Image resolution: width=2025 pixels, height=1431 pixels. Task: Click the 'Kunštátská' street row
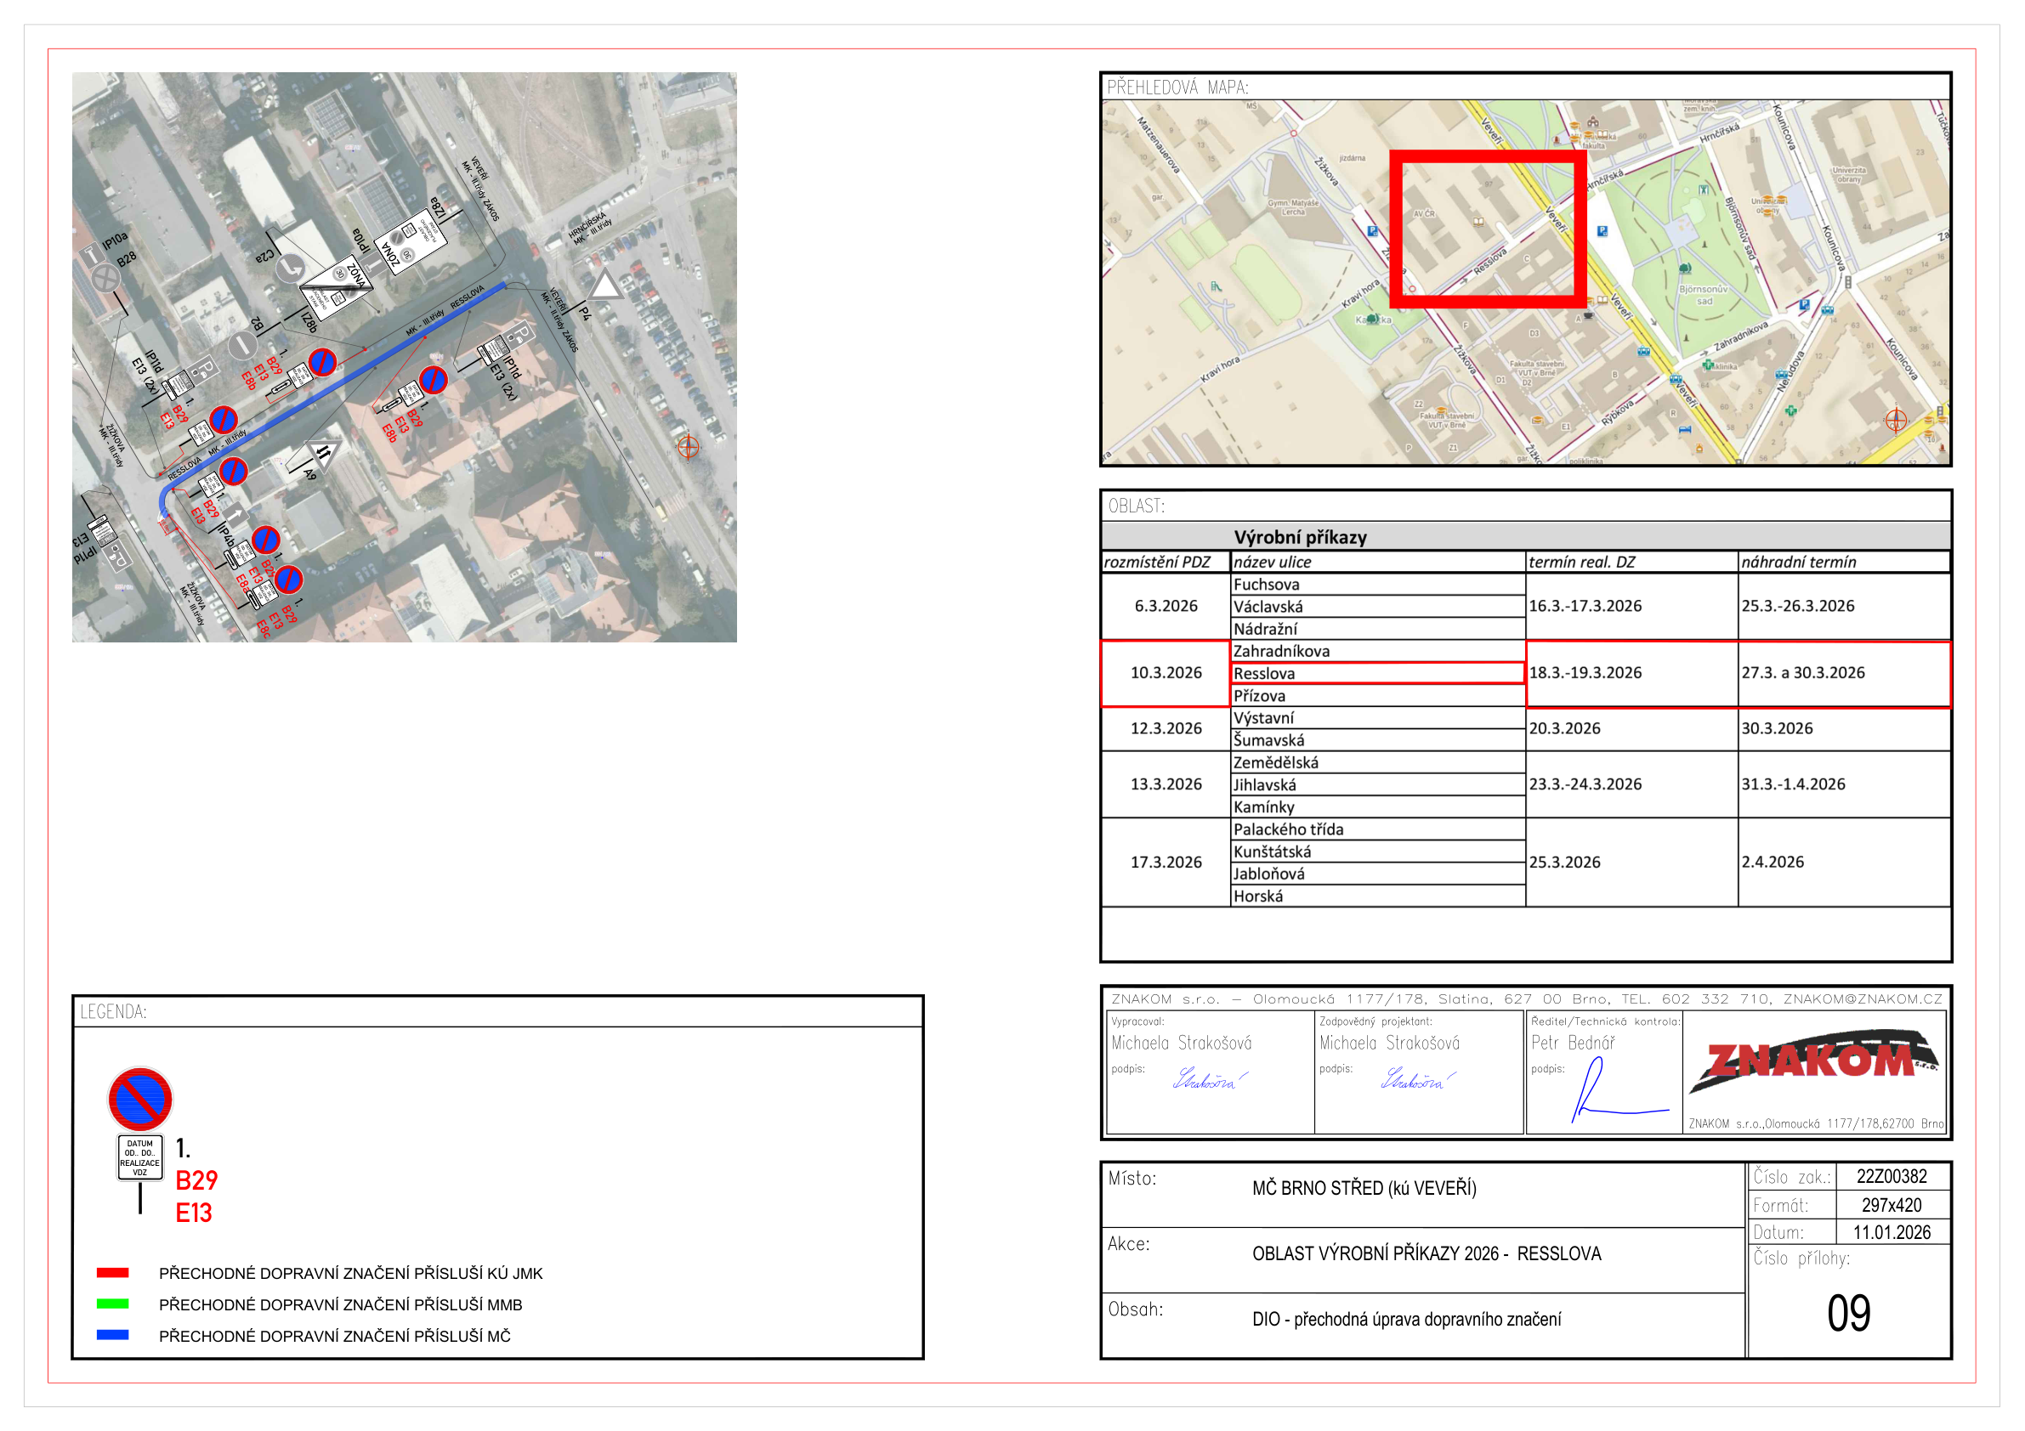click(x=1379, y=851)
